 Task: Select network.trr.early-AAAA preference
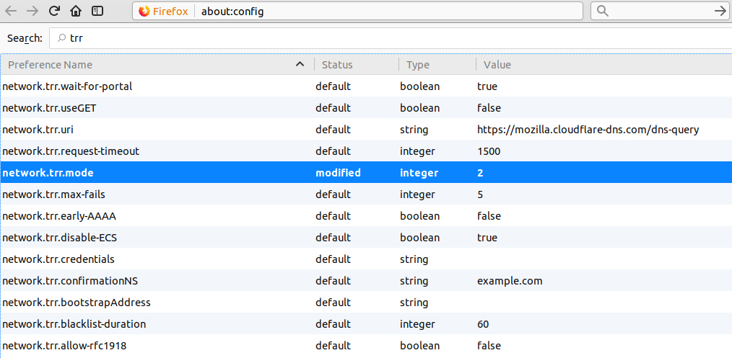pyautogui.click(x=366, y=216)
